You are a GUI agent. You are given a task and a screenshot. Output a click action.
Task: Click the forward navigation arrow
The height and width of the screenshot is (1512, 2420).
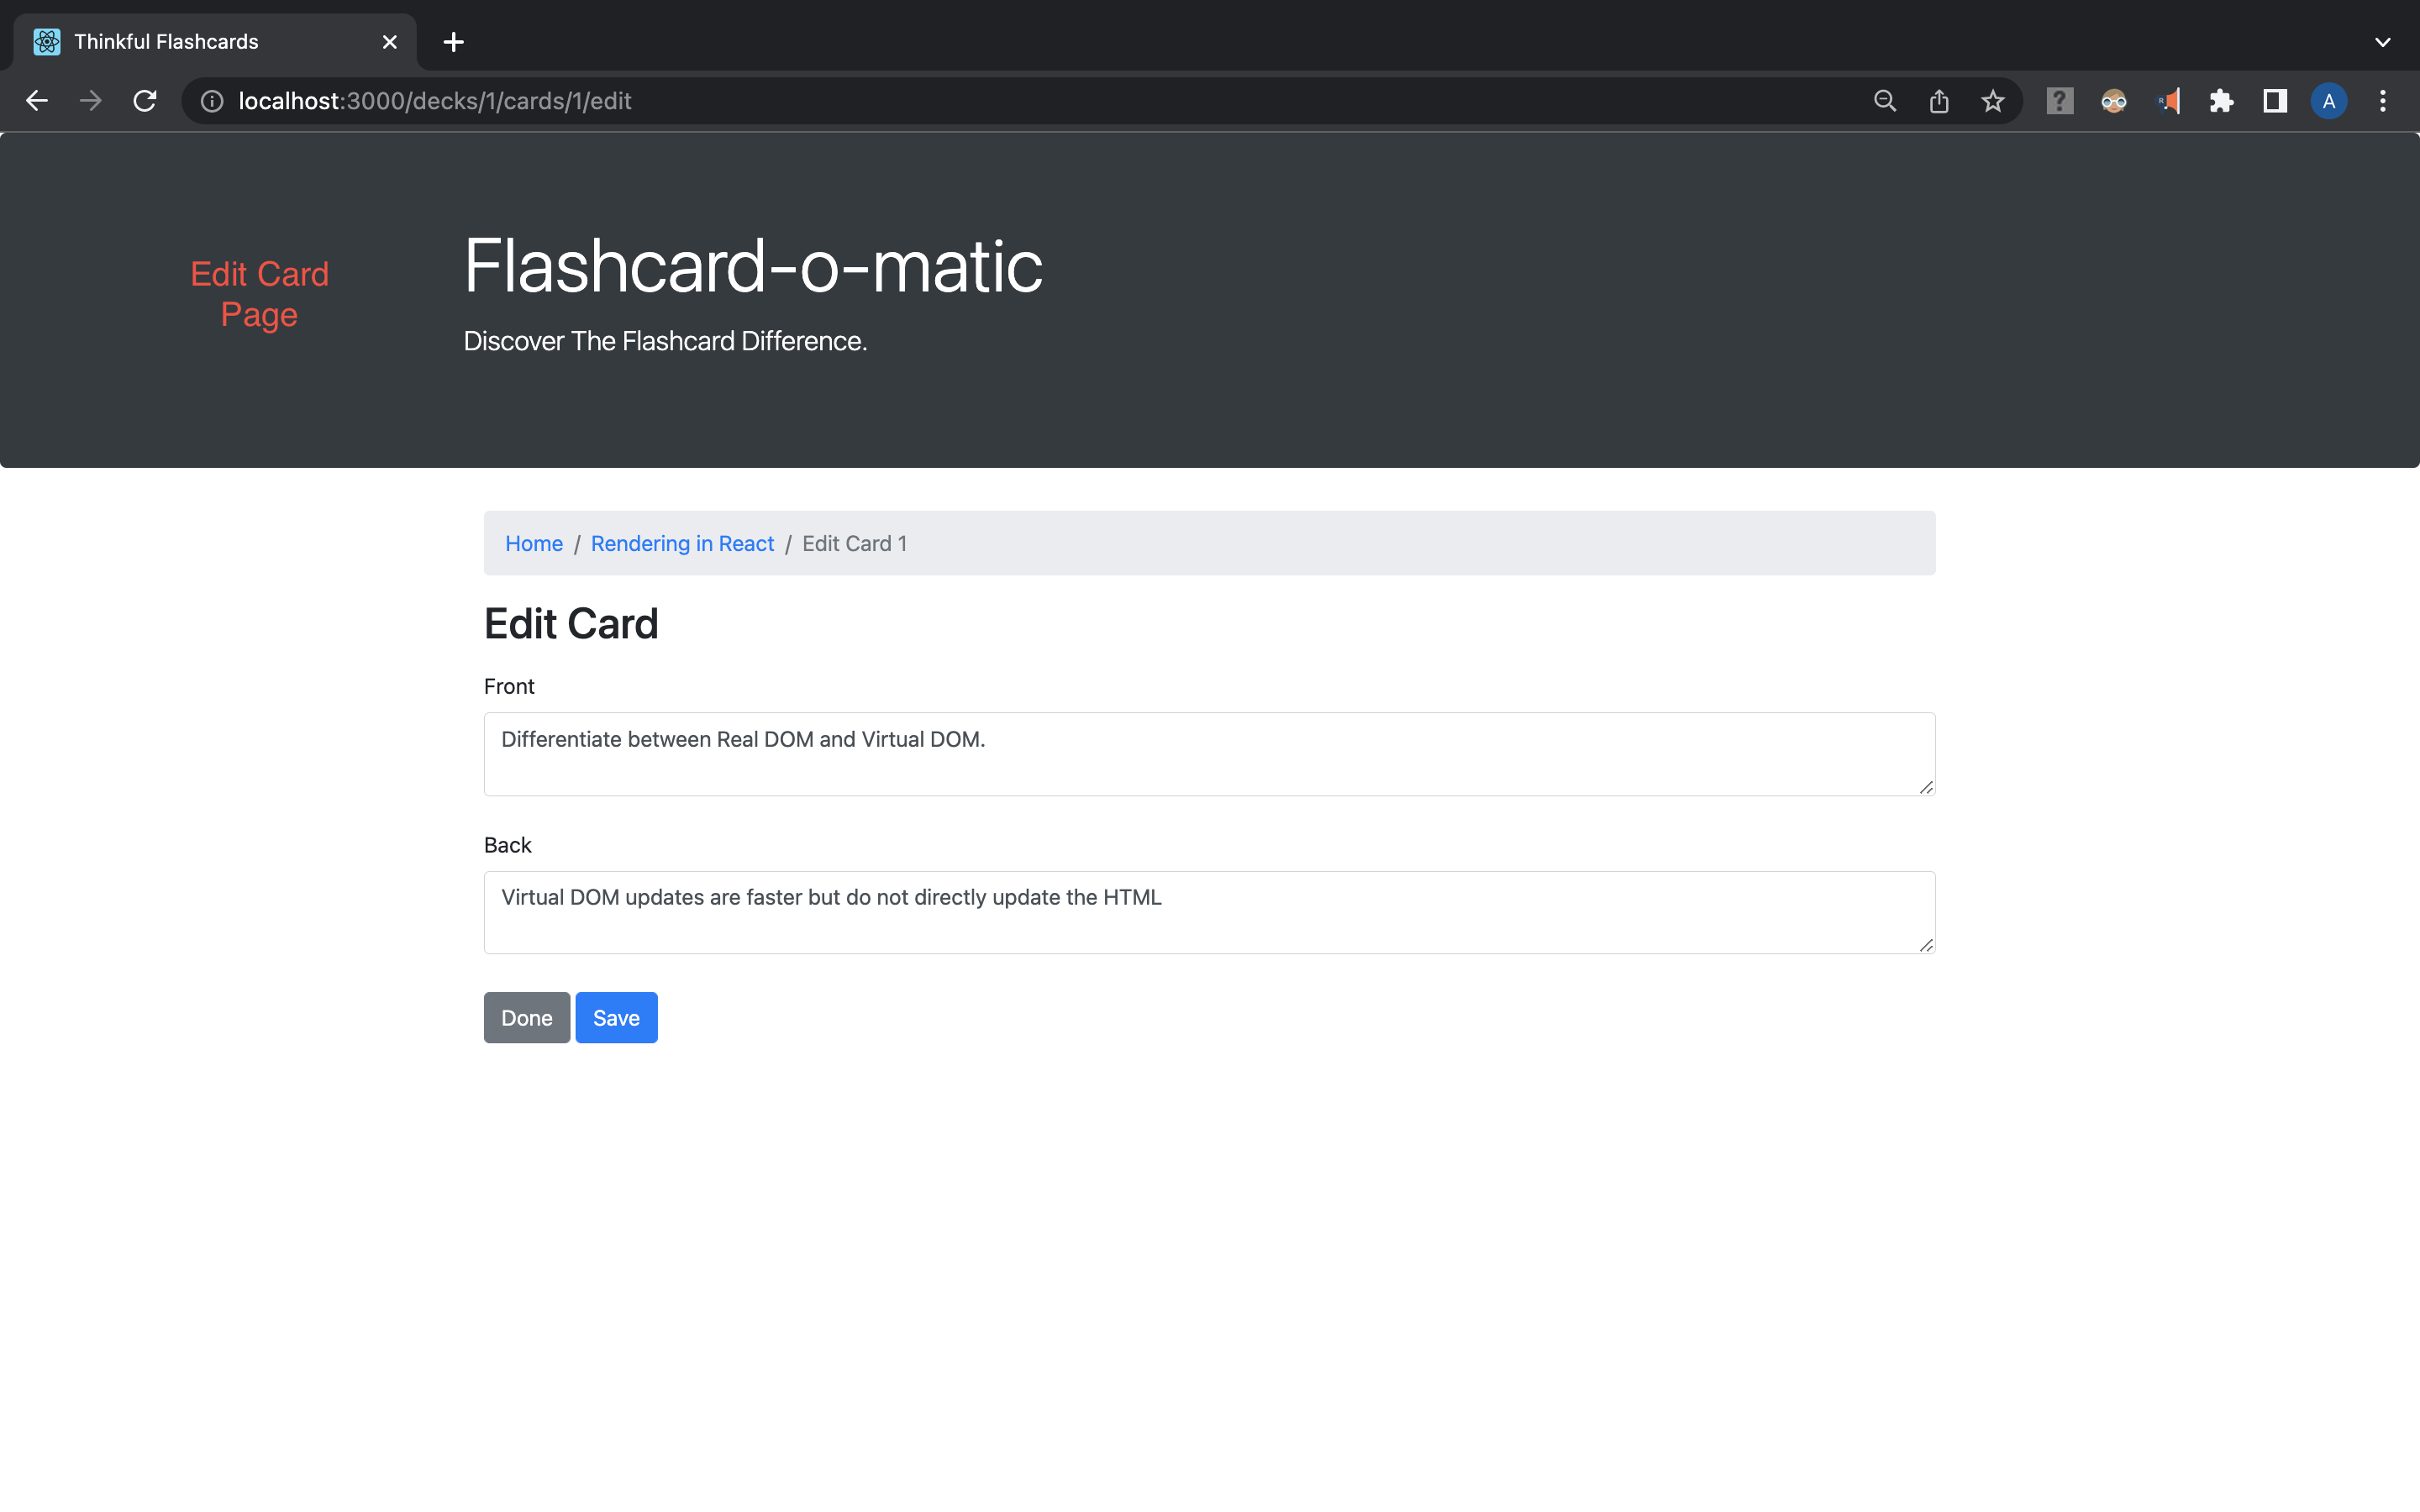tap(90, 100)
